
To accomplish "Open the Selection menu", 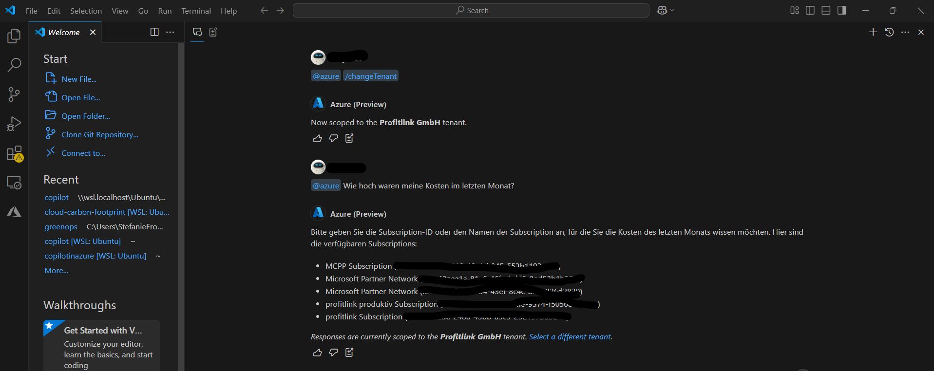I will [86, 11].
